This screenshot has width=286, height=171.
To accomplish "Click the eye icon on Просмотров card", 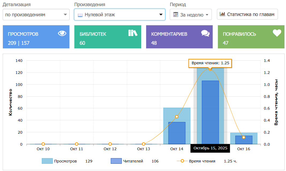I will pos(62,33).
